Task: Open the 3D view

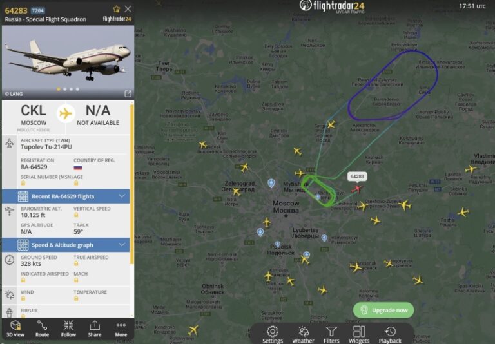Action: click(x=15, y=329)
